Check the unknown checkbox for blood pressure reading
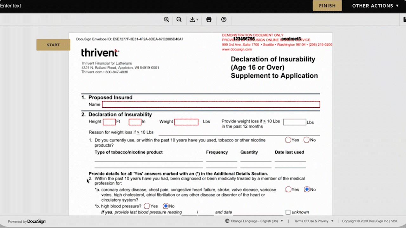The image size is (406, 228). (288, 212)
